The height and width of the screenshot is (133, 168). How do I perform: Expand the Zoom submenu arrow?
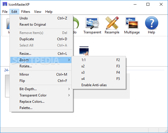(x=69, y=60)
